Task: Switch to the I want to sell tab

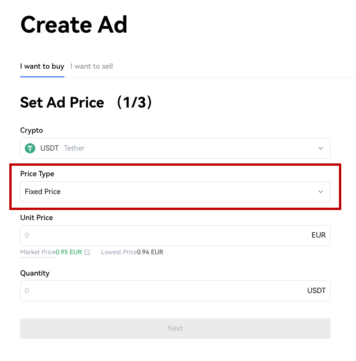Action: point(92,66)
